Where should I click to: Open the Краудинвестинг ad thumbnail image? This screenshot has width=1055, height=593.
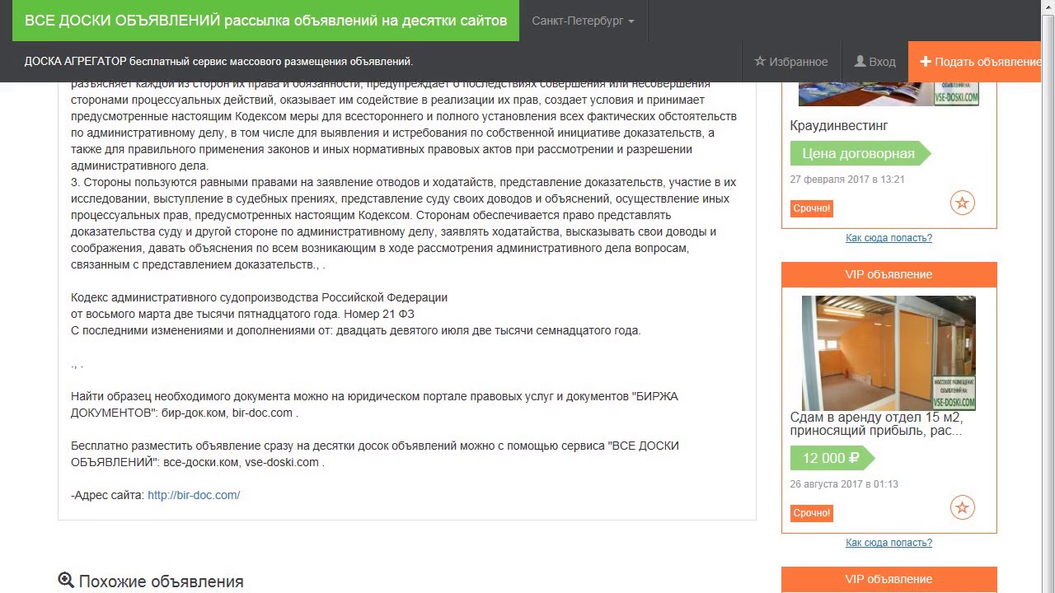click(889, 94)
